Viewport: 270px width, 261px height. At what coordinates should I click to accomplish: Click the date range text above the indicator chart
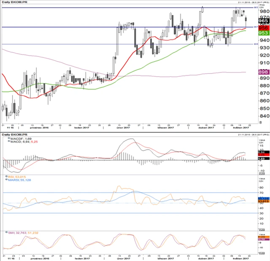[x=254, y=135]
